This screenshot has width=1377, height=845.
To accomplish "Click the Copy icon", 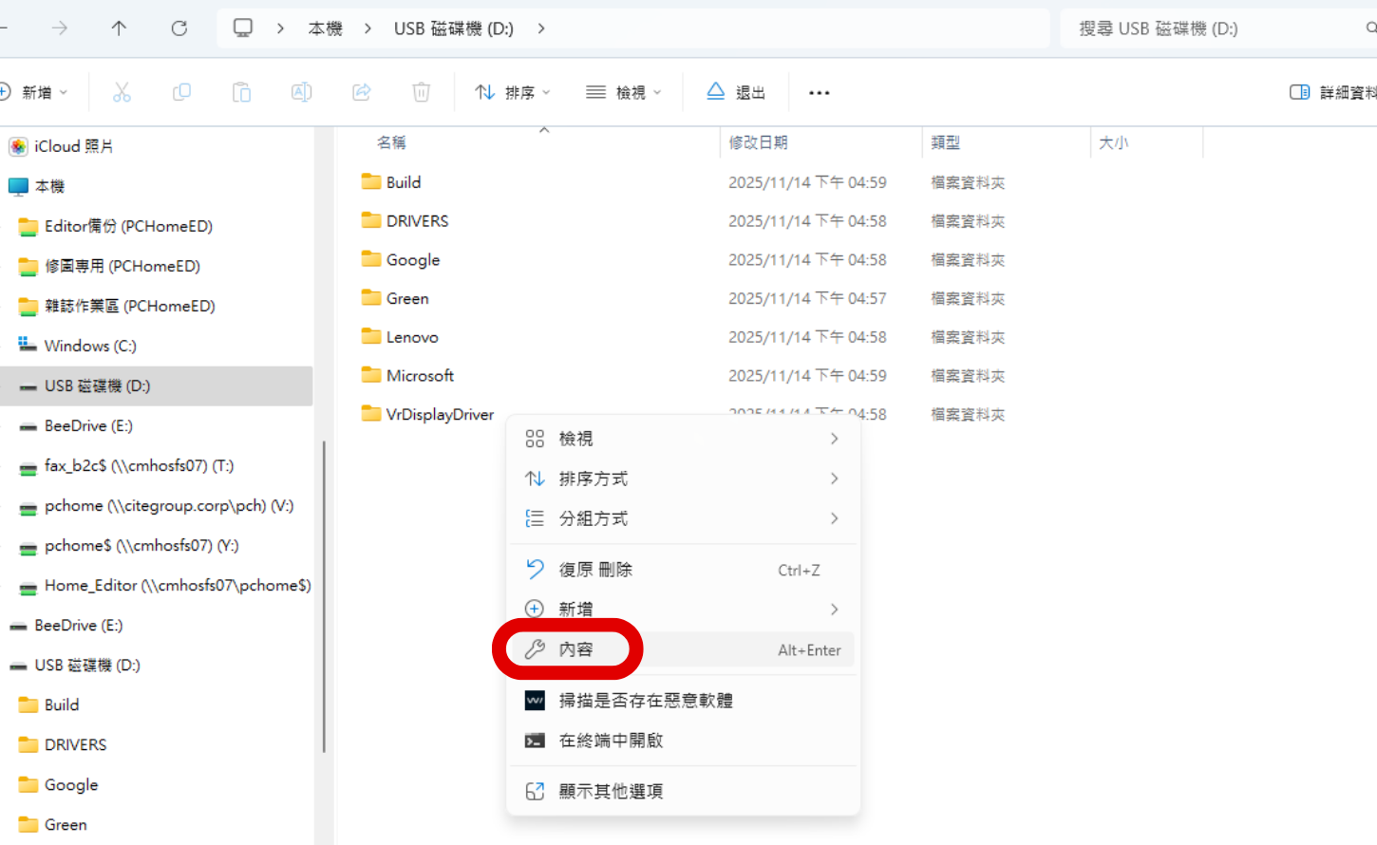I will 181,91.
